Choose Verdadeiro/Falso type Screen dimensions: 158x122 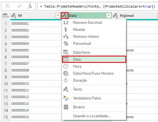coord(94,98)
